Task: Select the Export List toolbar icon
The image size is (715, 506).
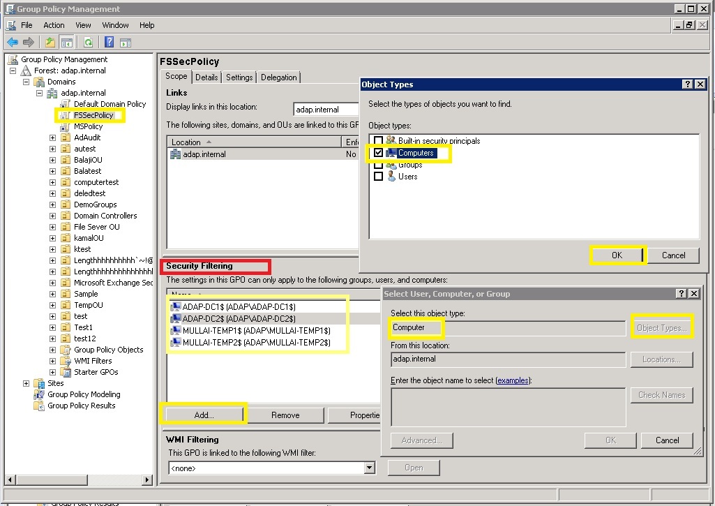Action: [127, 42]
